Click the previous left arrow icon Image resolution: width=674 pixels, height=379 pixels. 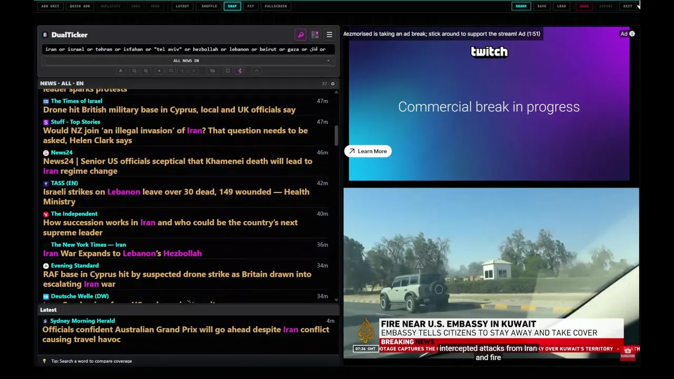[x=182, y=71]
